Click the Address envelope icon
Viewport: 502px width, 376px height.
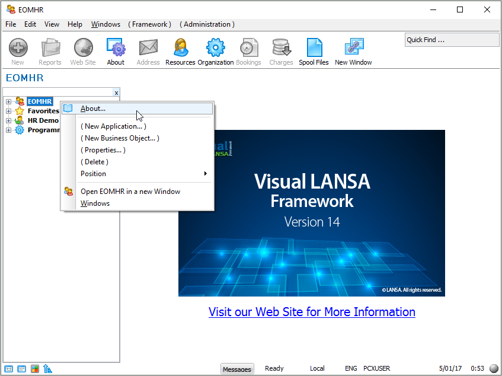pos(148,47)
